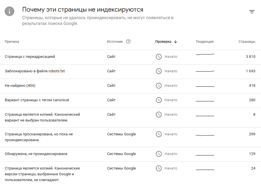
Task: Click the info circle icon beside the title
Action: coord(10,11)
